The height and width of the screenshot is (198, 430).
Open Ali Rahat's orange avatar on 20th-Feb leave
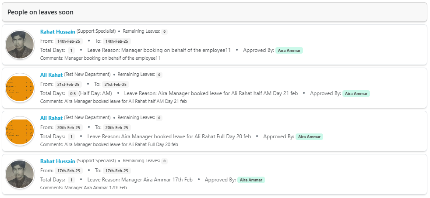pyautogui.click(x=20, y=131)
